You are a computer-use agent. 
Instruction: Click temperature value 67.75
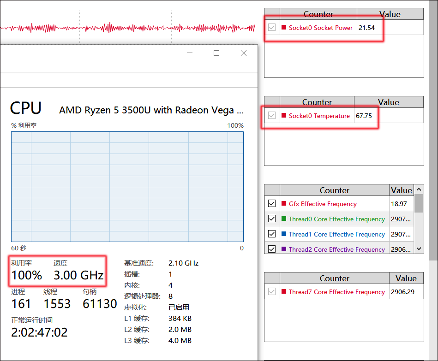(364, 116)
